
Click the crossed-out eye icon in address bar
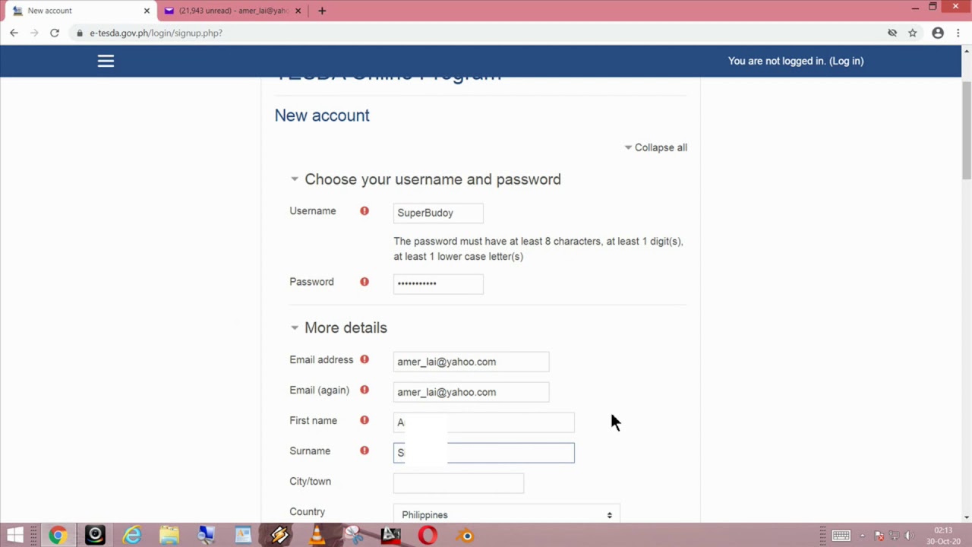892,33
